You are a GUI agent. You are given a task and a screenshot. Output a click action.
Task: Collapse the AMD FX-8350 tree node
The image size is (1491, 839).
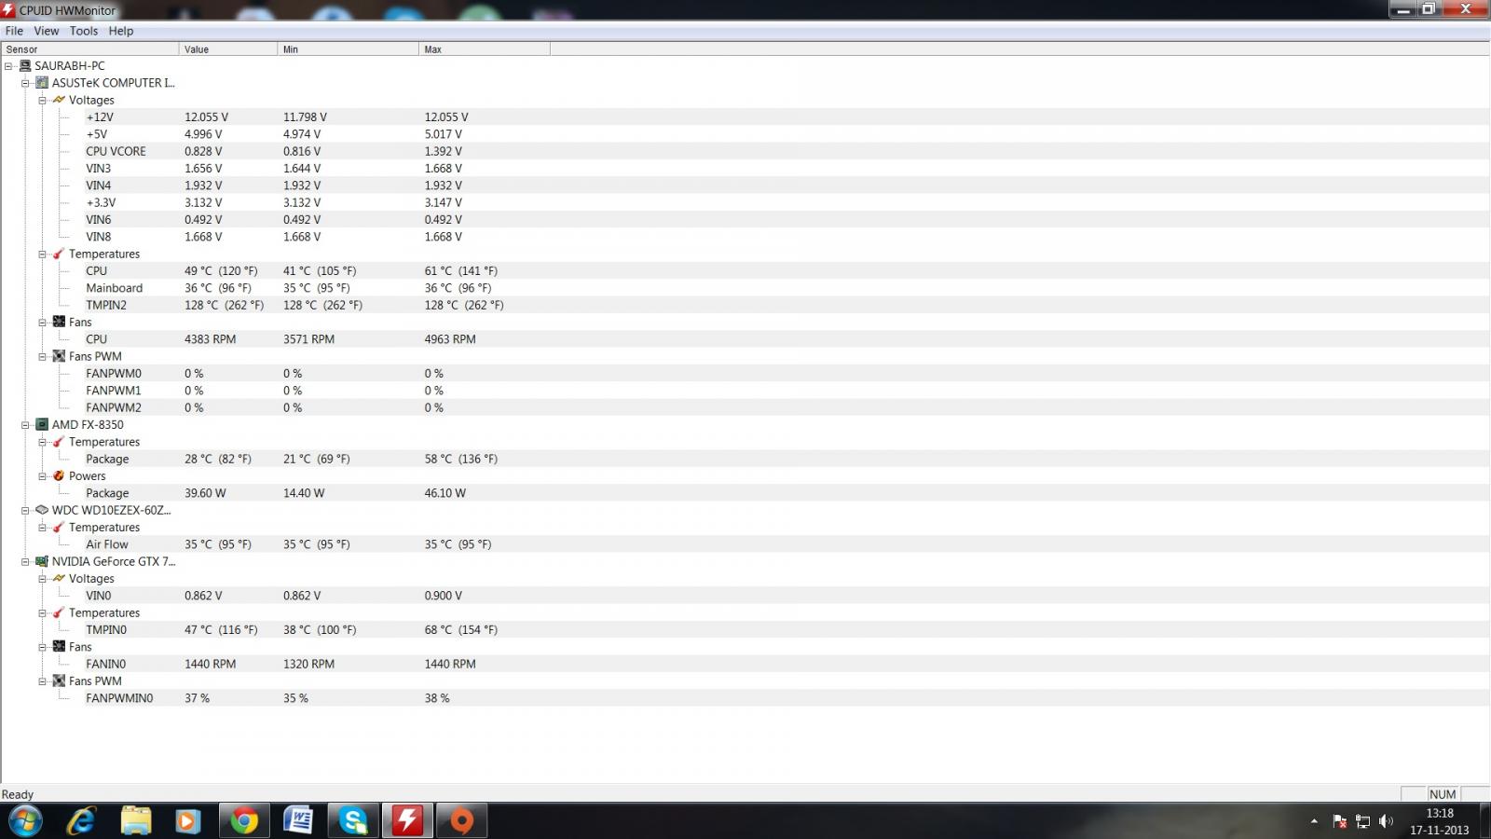point(25,424)
